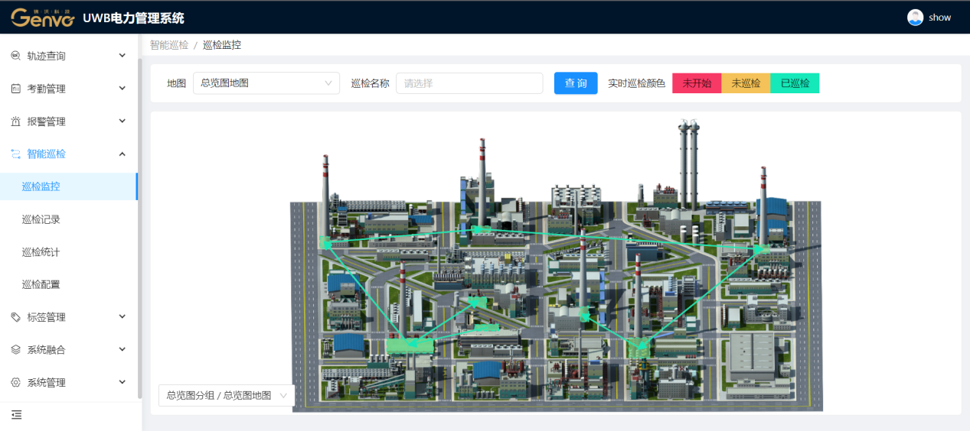Open the 巡检统计 menu item
Screen dimensions: 970x431
coord(41,252)
